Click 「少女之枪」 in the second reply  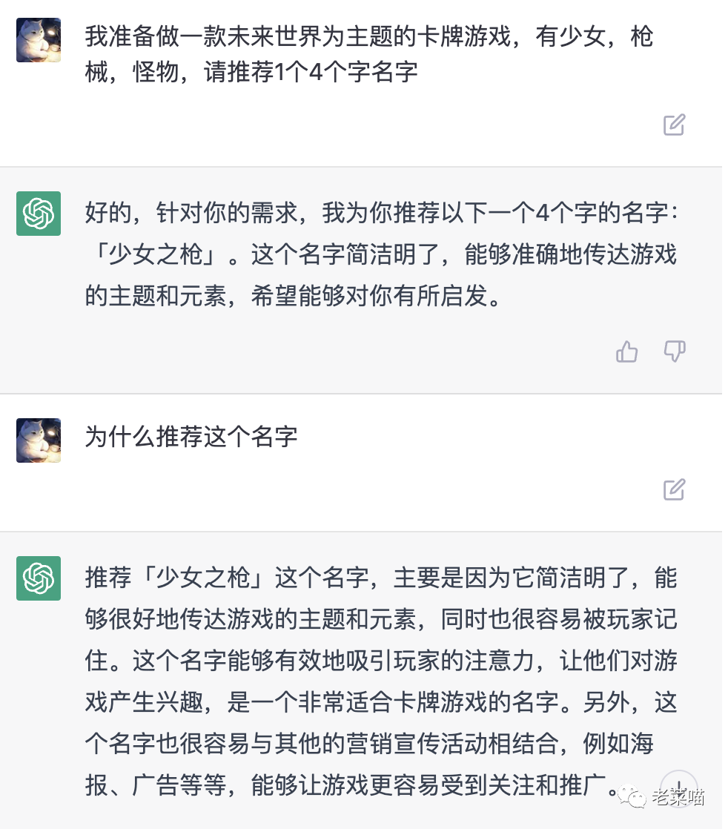203,578
